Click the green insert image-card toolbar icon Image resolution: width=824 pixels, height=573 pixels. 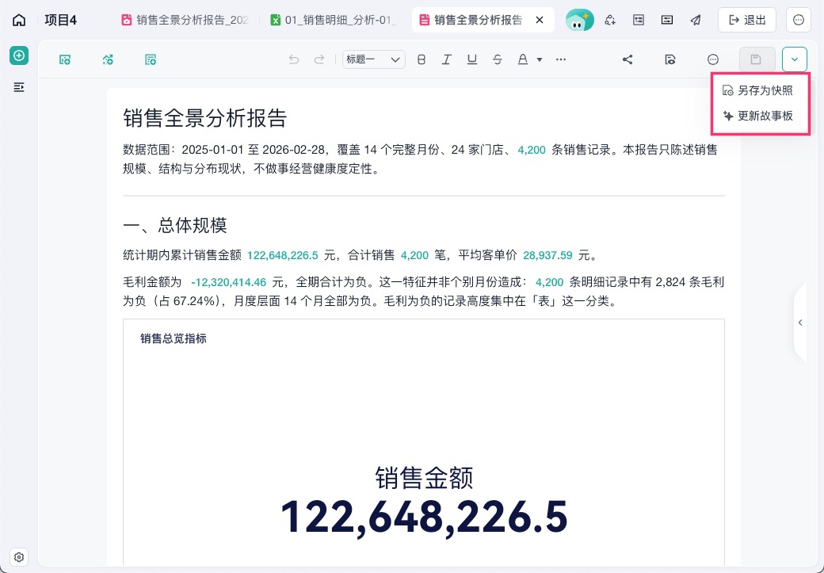65,60
